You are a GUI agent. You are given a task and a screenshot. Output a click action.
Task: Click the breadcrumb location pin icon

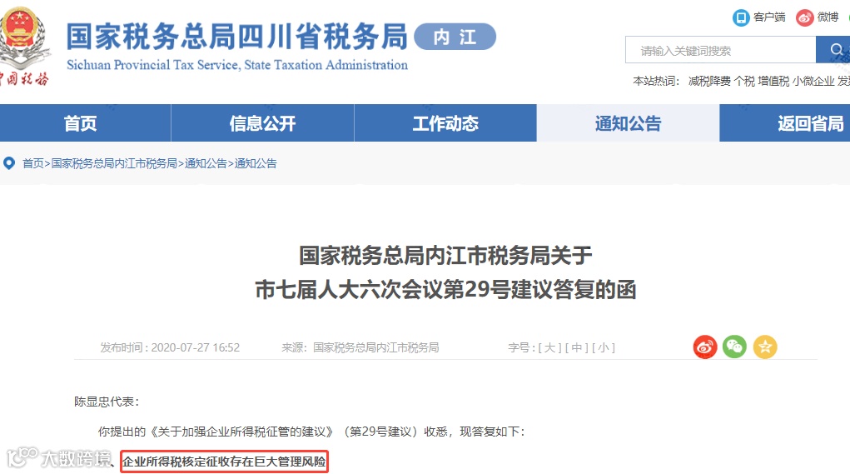click(x=9, y=163)
